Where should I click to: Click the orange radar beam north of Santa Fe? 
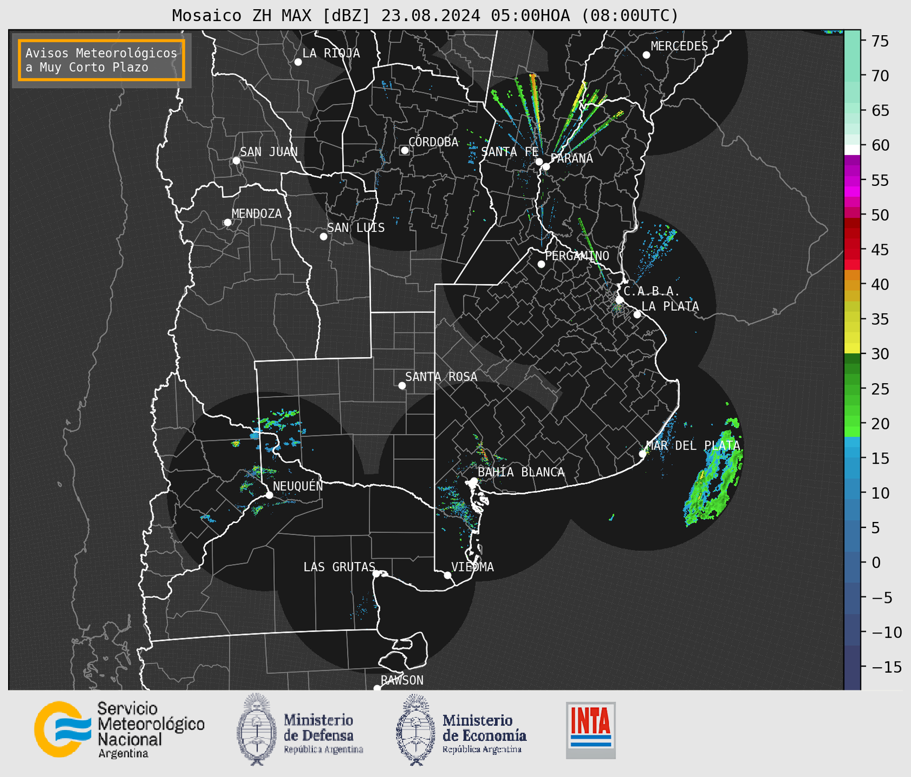[535, 103]
